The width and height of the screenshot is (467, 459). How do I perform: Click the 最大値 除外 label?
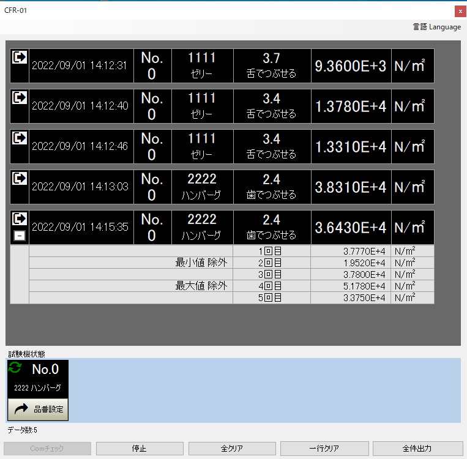(201, 286)
